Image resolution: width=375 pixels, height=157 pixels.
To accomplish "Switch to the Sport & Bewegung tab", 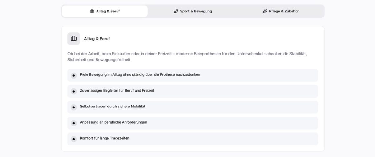I will click(193, 11).
